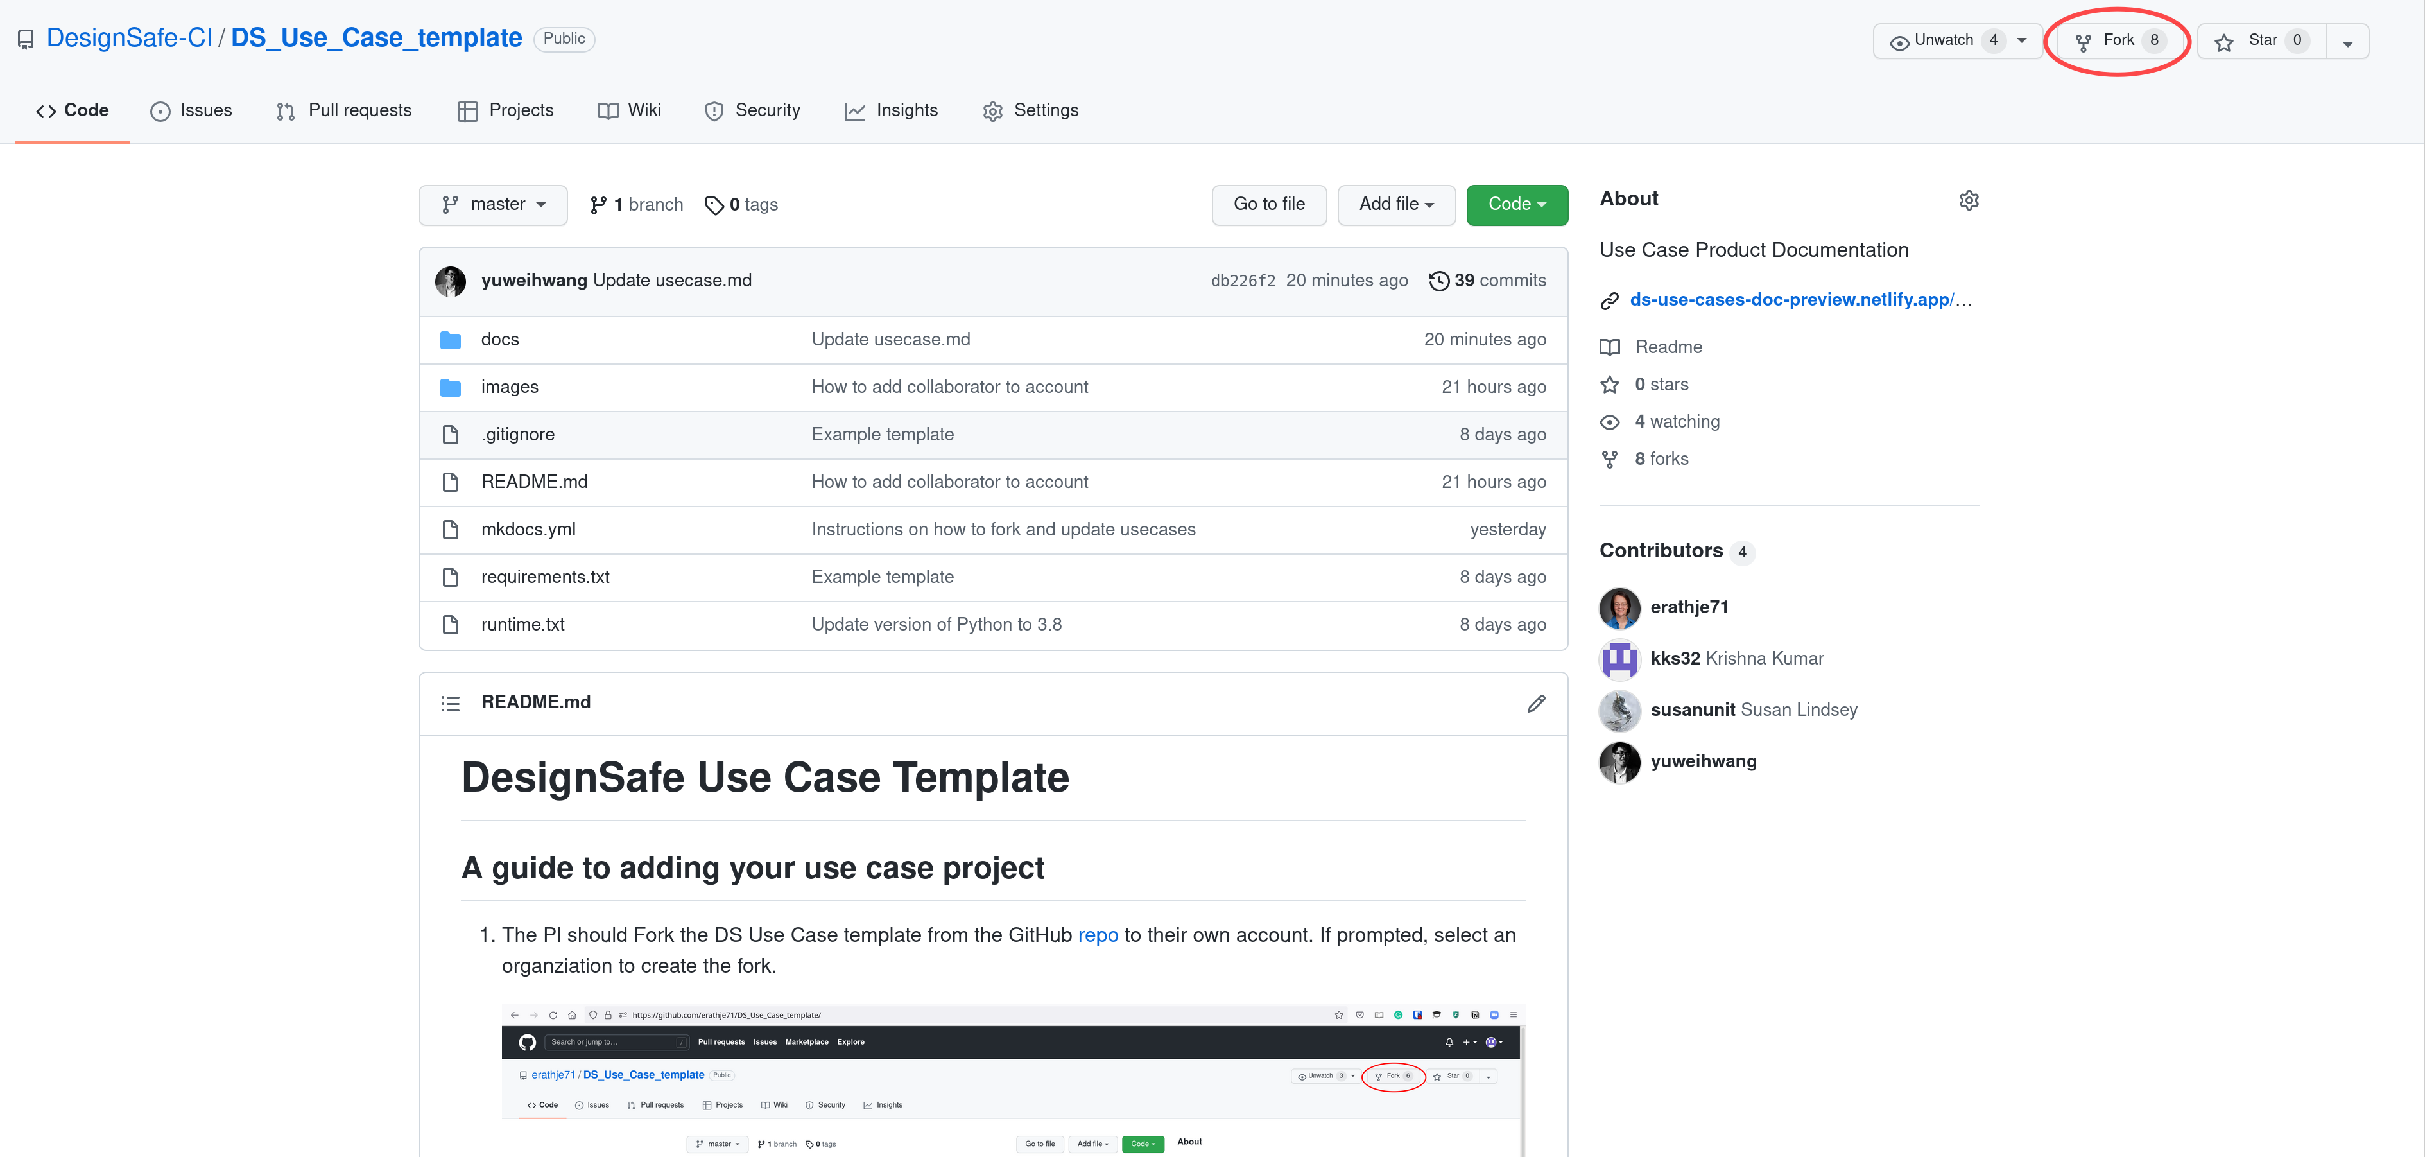Viewport: 2425px width, 1157px height.
Task: Click erathje71's contributor avatar
Action: [1619, 607]
